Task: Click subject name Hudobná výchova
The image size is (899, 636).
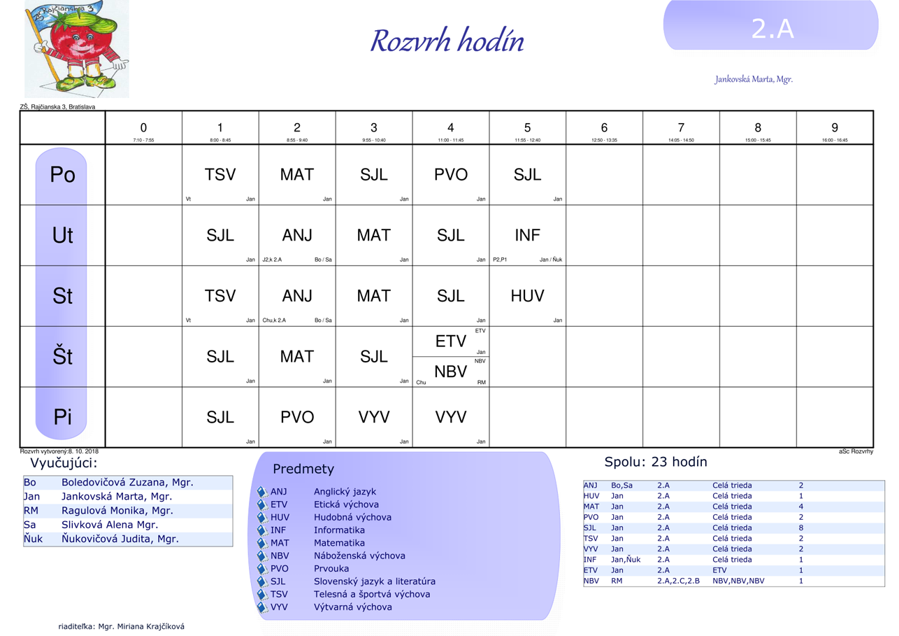Action: pos(352,518)
